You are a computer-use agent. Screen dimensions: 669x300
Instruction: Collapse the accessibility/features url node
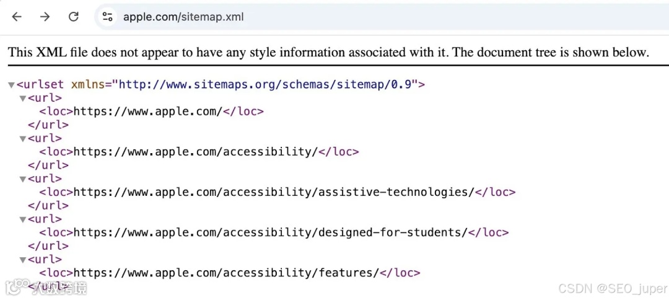pos(23,260)
